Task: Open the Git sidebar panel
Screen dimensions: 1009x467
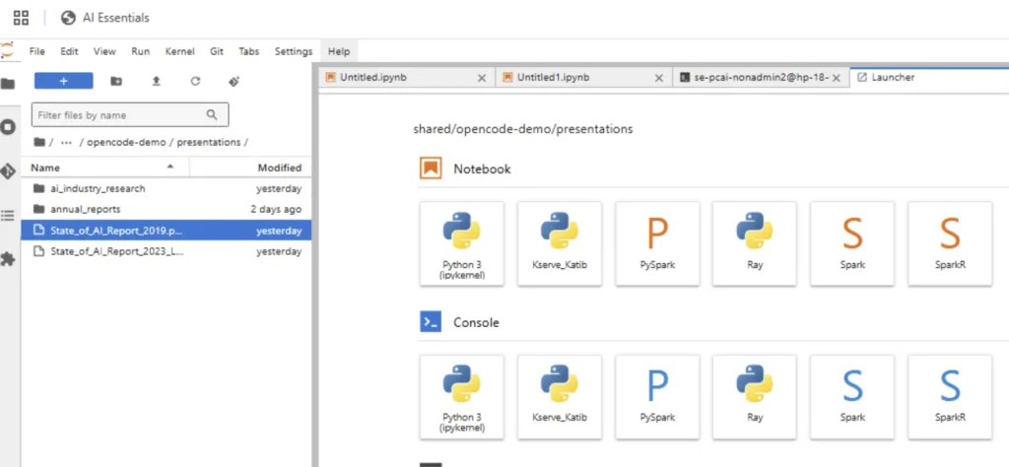Action: [x=8, y=170]
